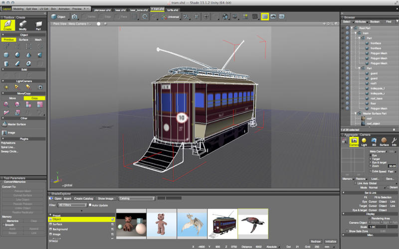This screenshot has width=399, height=249.
Task: Select the cone primitive tool
Action: pyautogui.click(x=28, y=55)
